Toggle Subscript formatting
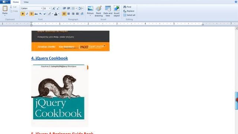This screenshot has height=134, width=238. pos(41,14)
